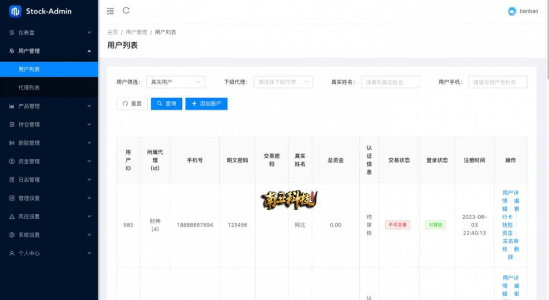Click the 待审核 verification cell
Image resolution: width=549 pixels, height=300 pixels.
tap(369, 225)
